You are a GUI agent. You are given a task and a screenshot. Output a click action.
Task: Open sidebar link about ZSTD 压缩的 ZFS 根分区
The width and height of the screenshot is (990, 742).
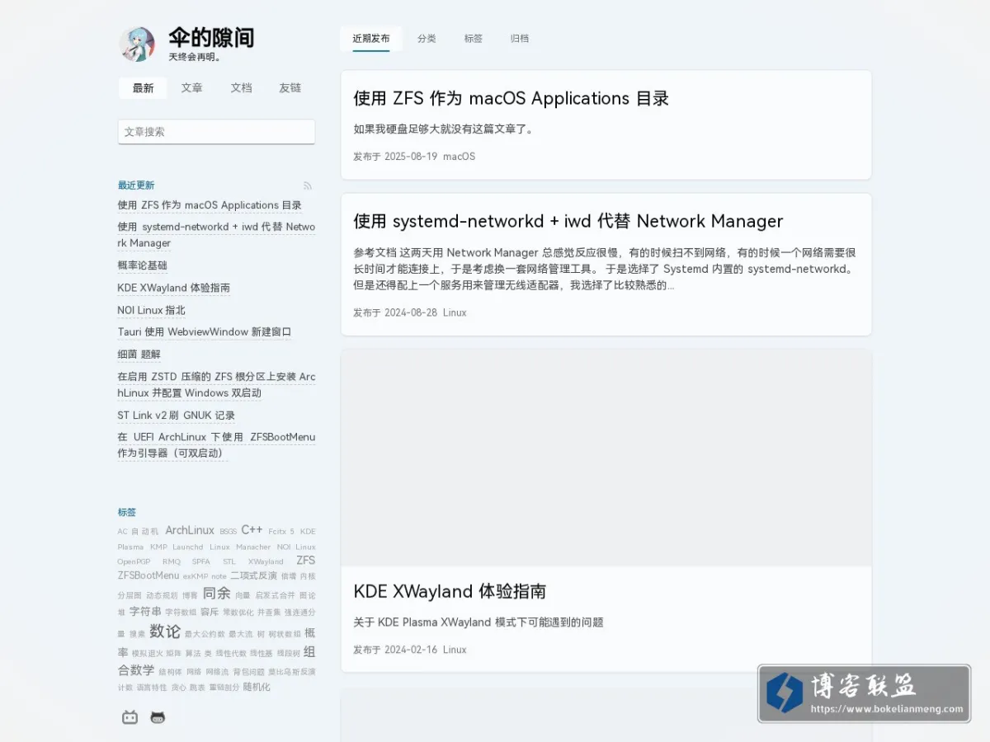[x=216, y=385]
